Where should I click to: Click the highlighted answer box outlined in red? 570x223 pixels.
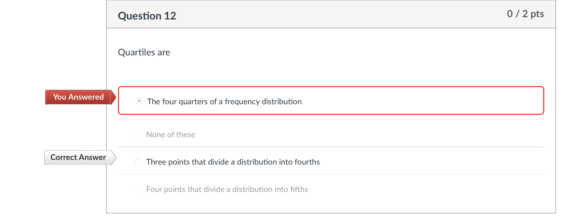coord(331,101)
